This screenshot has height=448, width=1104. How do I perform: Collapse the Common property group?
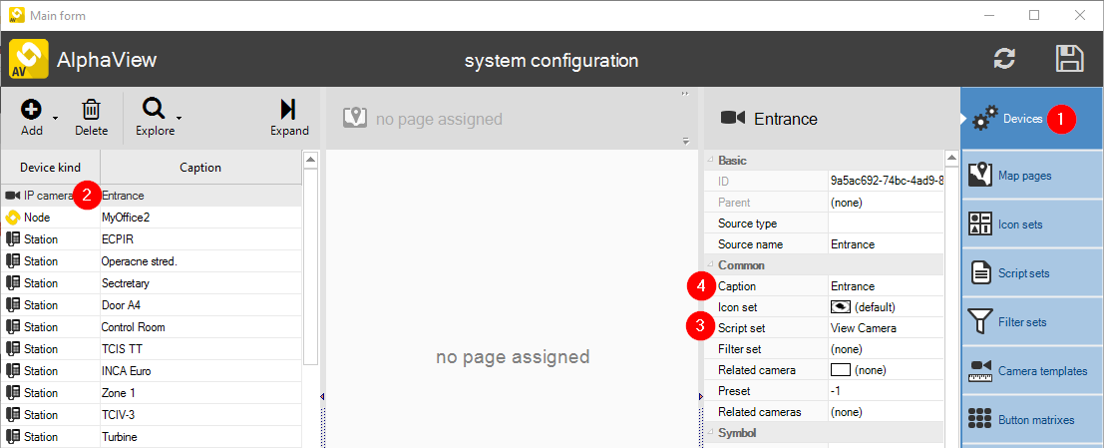(x=709, y=265)
